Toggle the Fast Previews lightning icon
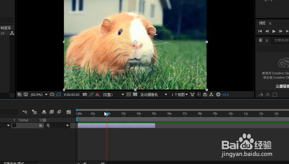This screenshot has width=289, height=164. 199,94
